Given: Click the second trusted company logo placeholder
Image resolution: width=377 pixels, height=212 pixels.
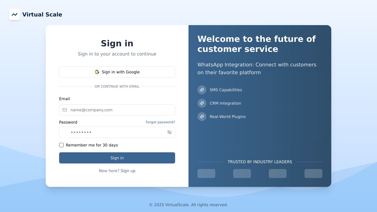Looking at the screenshot, I should click(x=242, y=174).
